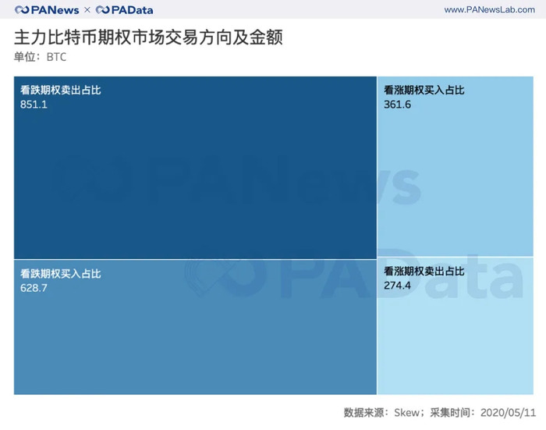Click the 274.4 value in the treemap

(398, 286)
